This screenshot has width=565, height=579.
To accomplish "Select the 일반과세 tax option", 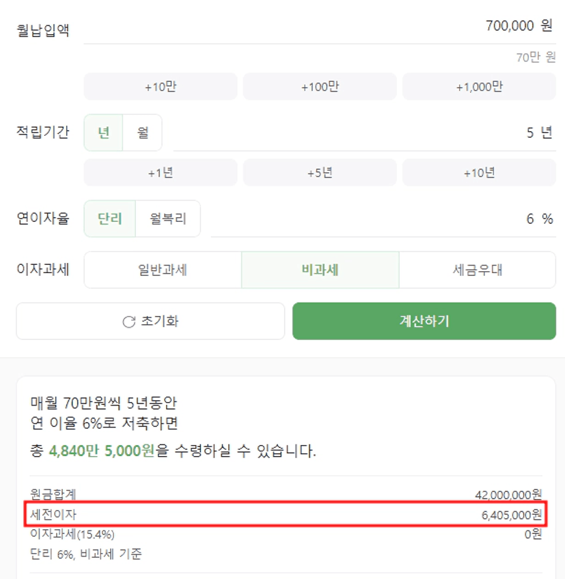I will (x=163, y=270).
